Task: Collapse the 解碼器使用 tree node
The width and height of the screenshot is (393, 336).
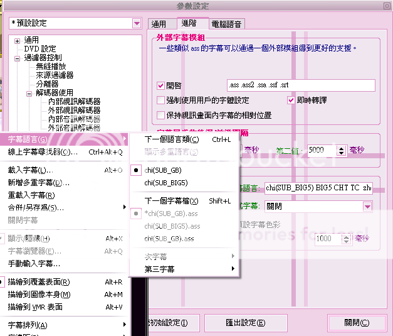Action: (29, 93)
